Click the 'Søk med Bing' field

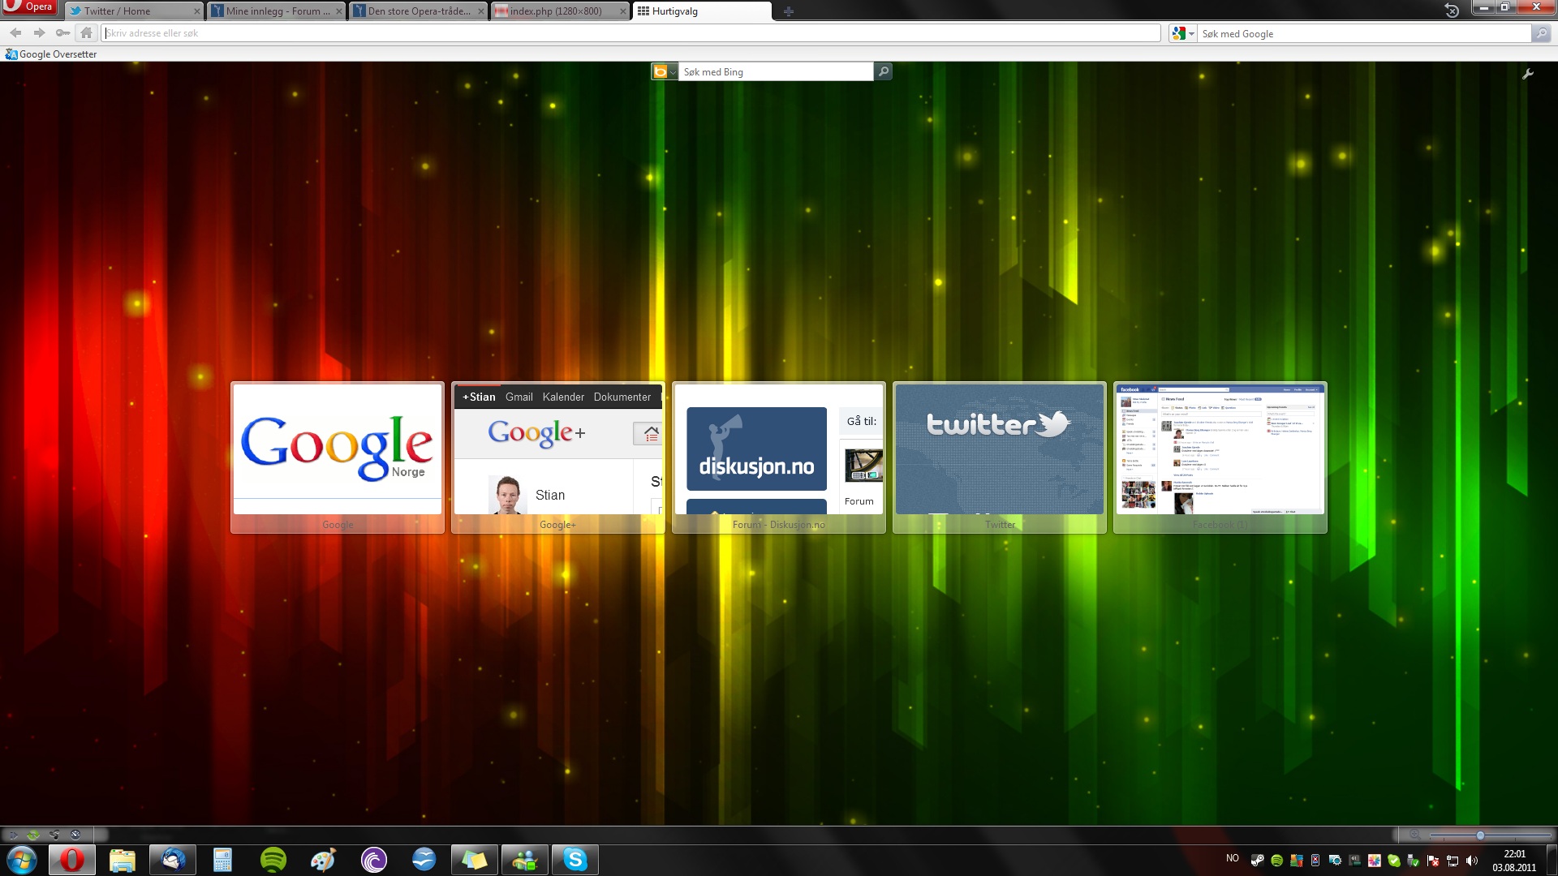pos(776,72)
